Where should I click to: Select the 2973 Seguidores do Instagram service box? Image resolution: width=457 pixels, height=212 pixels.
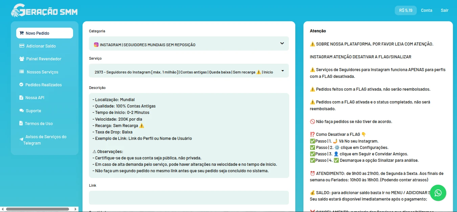189,71
